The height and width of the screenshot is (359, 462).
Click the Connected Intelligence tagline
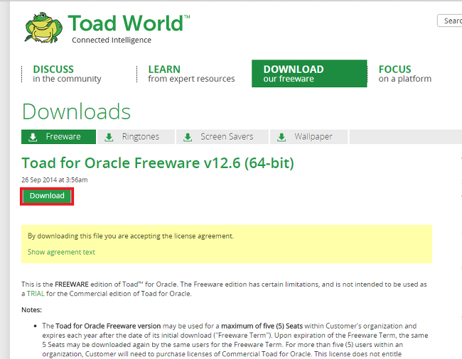coord(112,40)
